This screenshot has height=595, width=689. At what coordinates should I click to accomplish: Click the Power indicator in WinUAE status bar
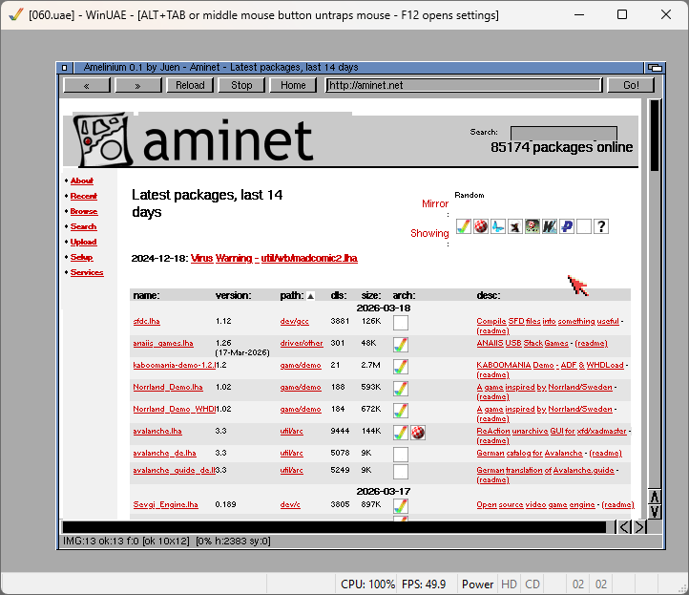[x=477, y=584]
